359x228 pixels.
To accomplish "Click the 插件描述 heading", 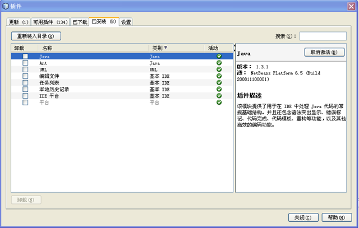I will [x=249, y=96].
